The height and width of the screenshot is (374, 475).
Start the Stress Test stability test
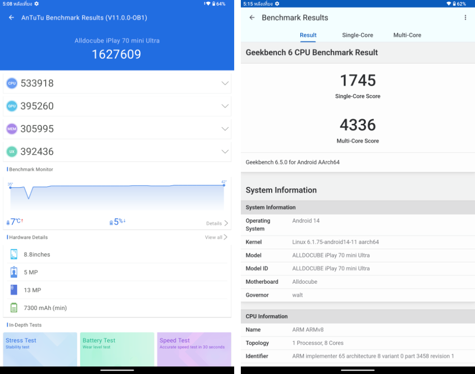click(40, 349)
